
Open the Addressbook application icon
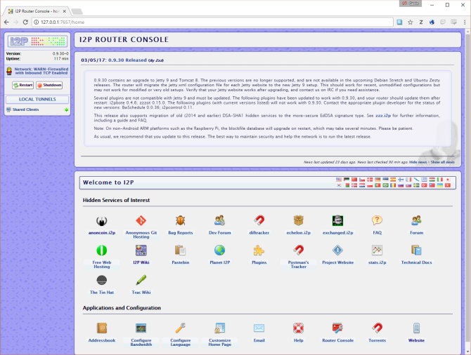(x=101, y=328)
